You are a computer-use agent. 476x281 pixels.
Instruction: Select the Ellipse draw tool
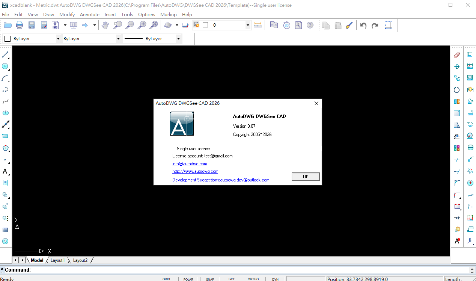tap(5, 113)
